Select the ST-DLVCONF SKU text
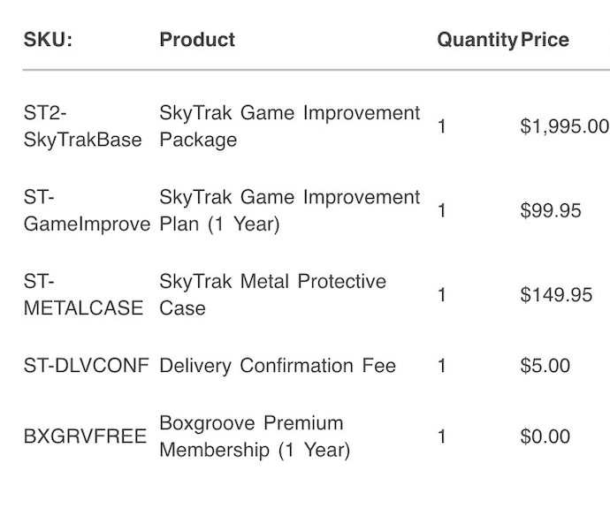Viewport: 610px width, 516px height. tap(87, 366)
